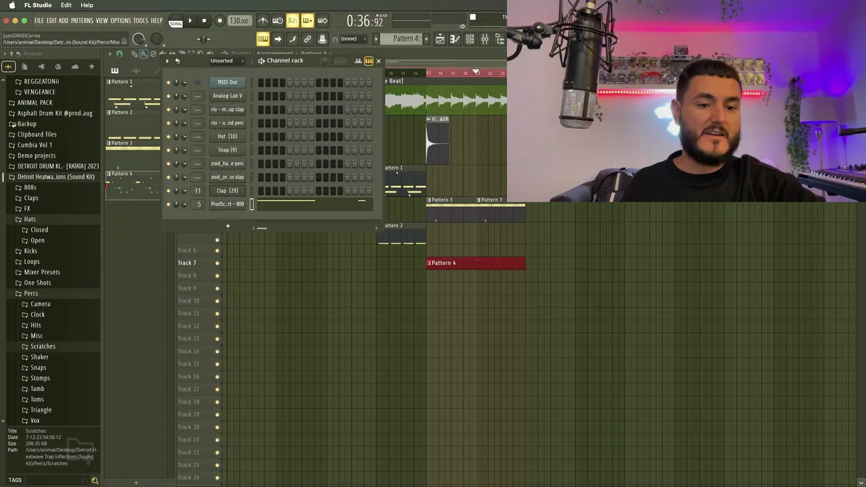
Task: Click the 130.000 tempo field
Action: [x=240, y=21]
